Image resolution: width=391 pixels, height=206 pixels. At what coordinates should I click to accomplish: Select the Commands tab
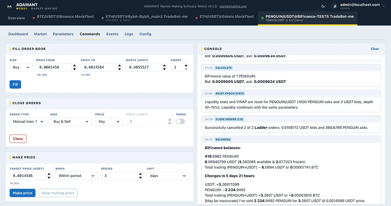pos(90,34)
